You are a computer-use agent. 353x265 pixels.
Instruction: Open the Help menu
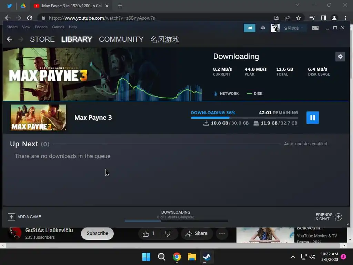click(x=73, y=27)
